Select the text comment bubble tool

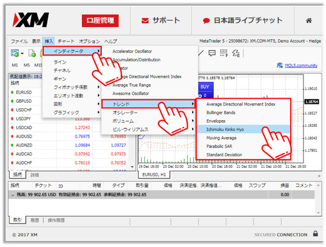click(x=212, y=53)
